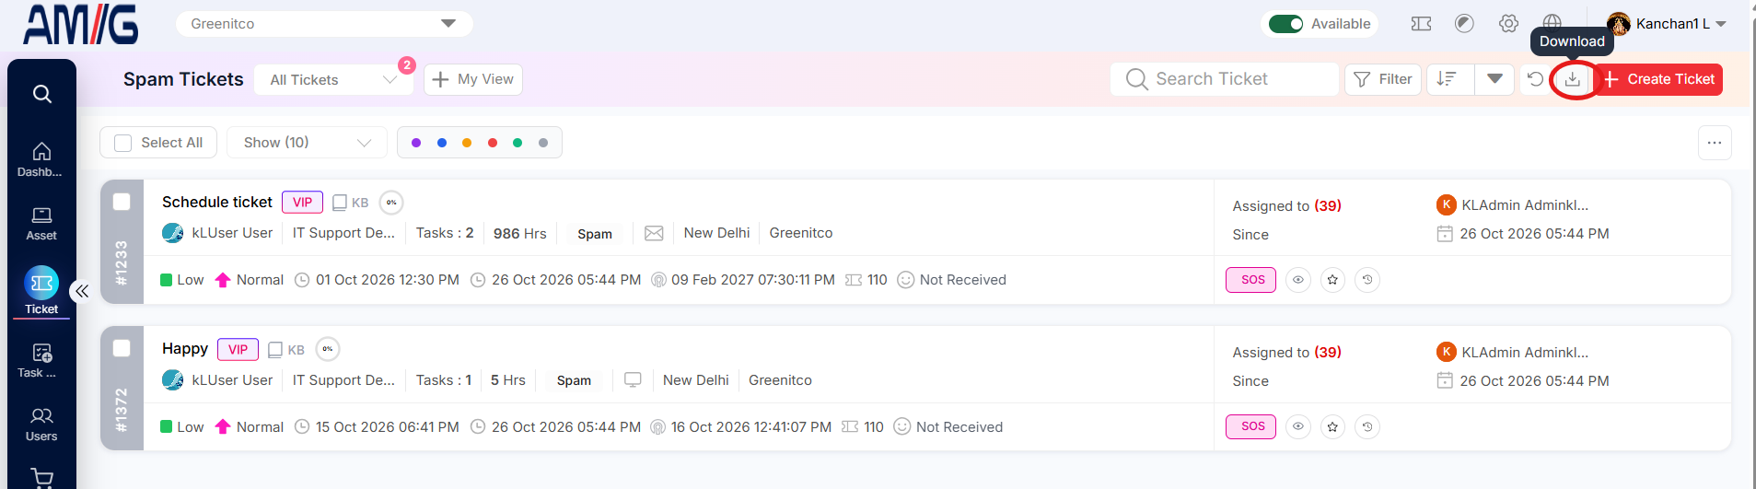Collapse the sidebar with double chevron
This screenshot has height=489, width=1756.
[82, 291]
